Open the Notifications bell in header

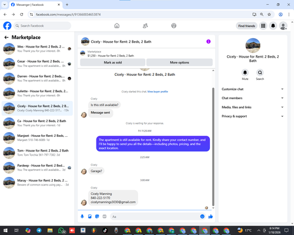pos(273,26)
